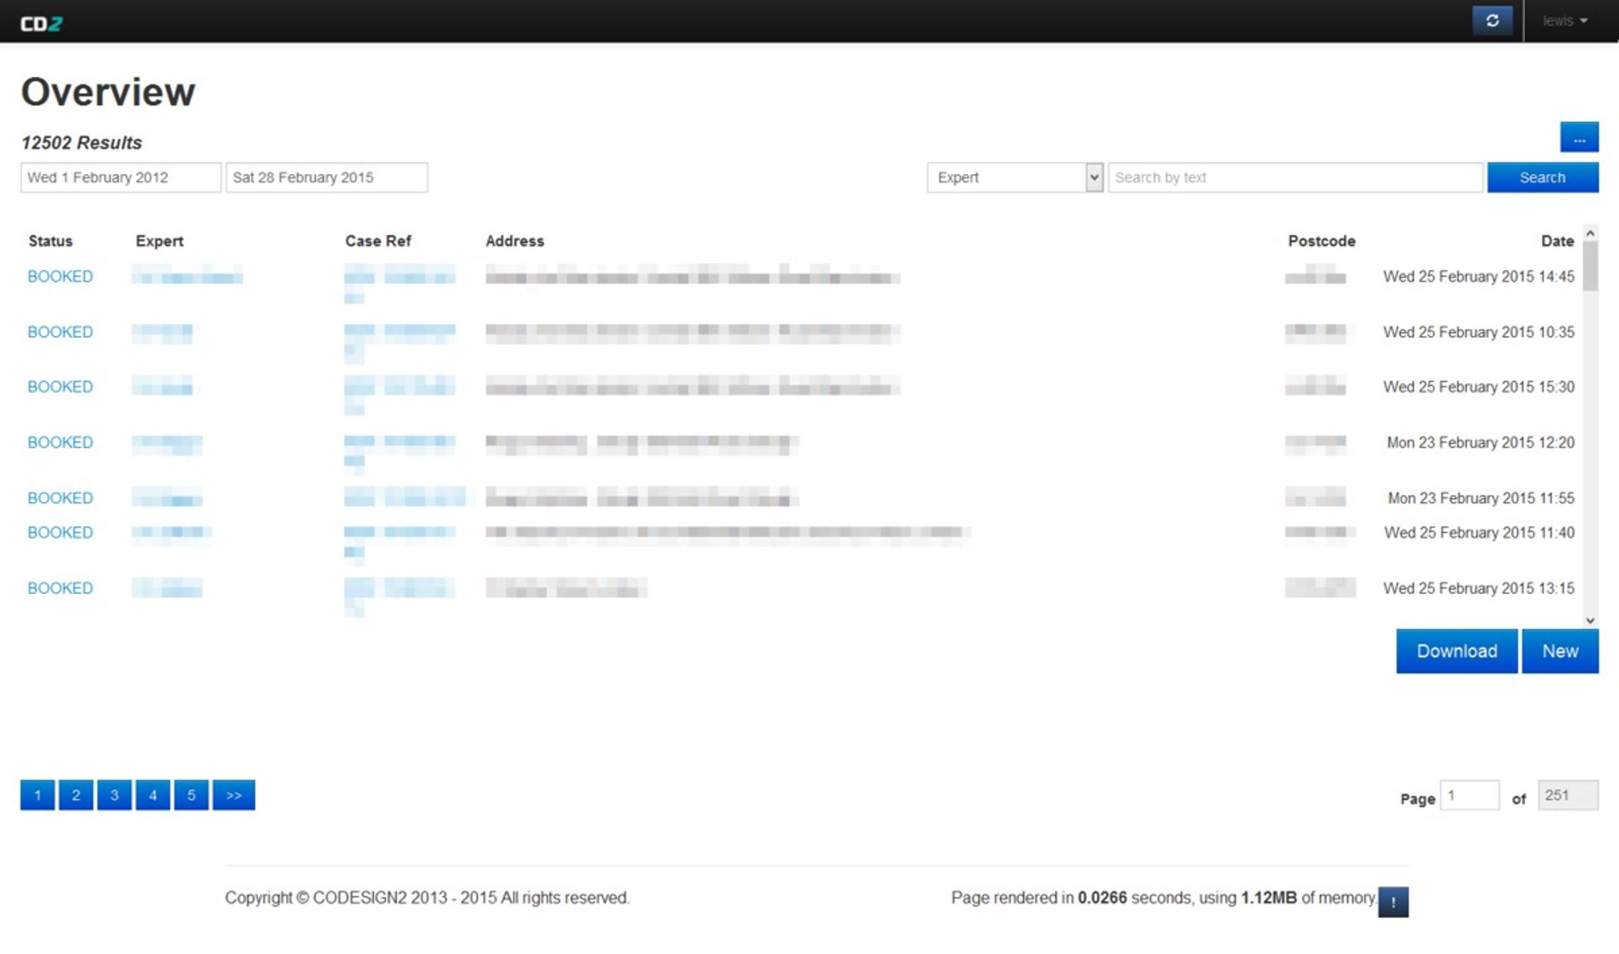The image size is (1619, 954).
Task: Go to page 2 in pagination
Action: (76, 795)
